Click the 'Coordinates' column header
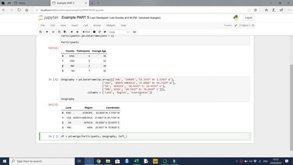This screenshot has width=293, height=165. pos(113,108)
